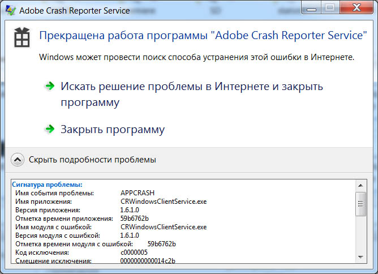Viewport: 378px width, 274px height.
Task: Select '59b6762b' next to 'Отметка времени модуля с ошибкой'
Action: (x=161, y=244)
